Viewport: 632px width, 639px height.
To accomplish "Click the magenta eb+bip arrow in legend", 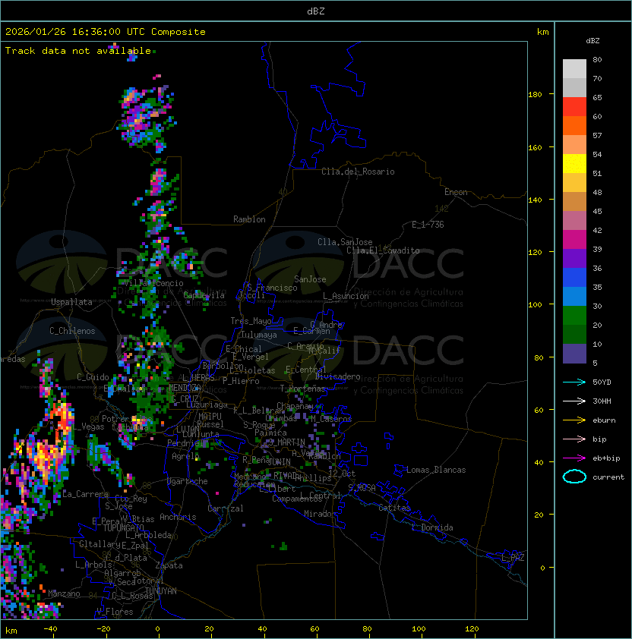I will point(574,458).
